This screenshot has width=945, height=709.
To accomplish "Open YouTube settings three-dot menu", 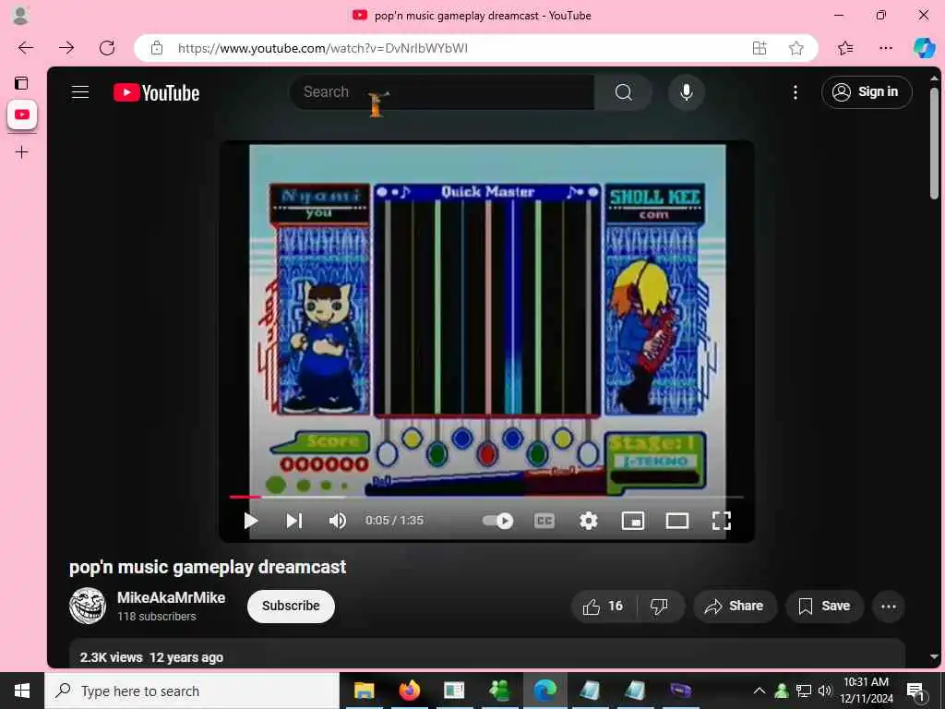I will tap(795, 92).
